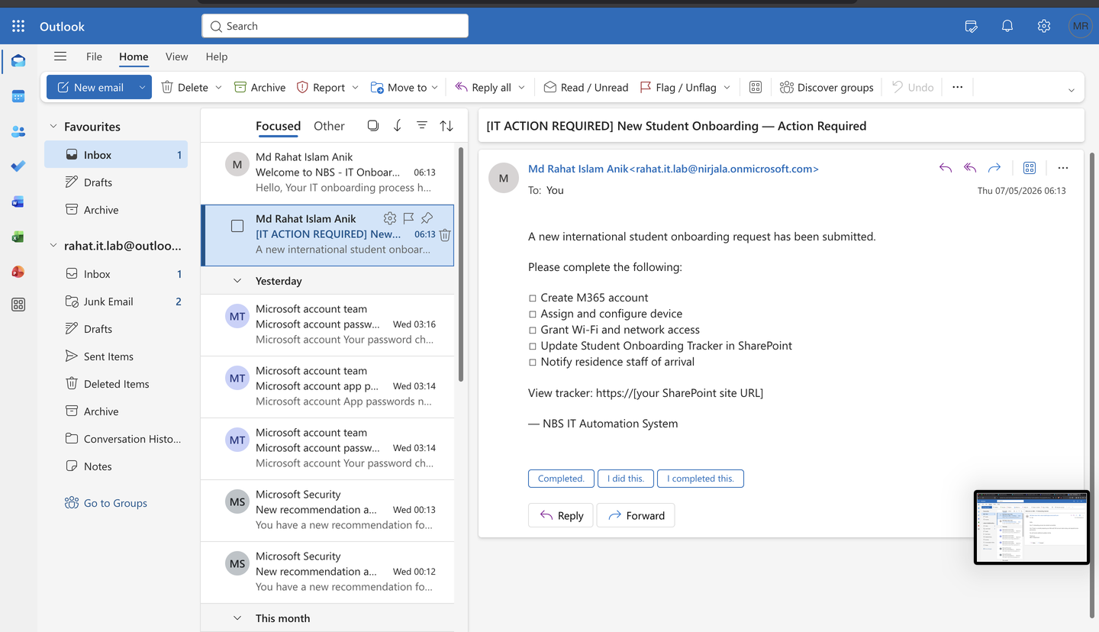
Task: Open ribbon More options ellipsis
Action: 958,87
